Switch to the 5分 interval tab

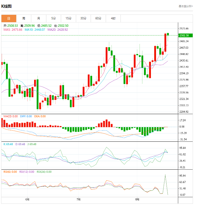(x=53, y=18)
